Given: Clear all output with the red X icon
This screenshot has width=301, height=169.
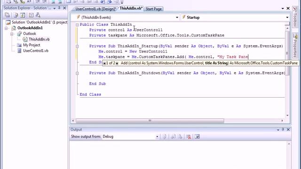Looking at the screenshot, I should 189,137.
